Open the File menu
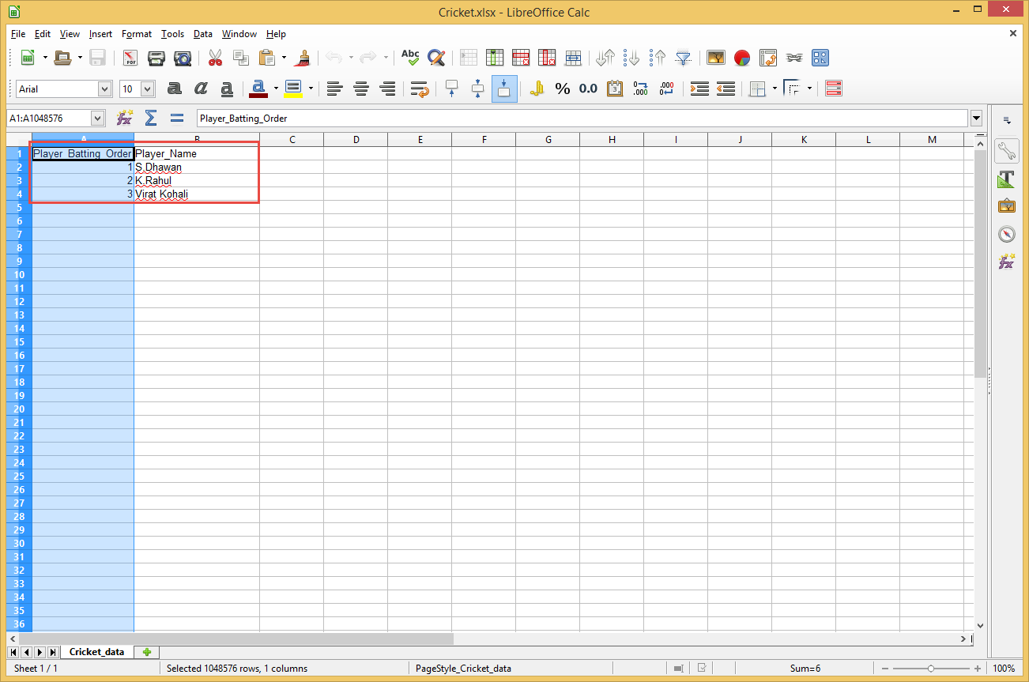This screenshot has height=682, width=1029. click(18, 34)
